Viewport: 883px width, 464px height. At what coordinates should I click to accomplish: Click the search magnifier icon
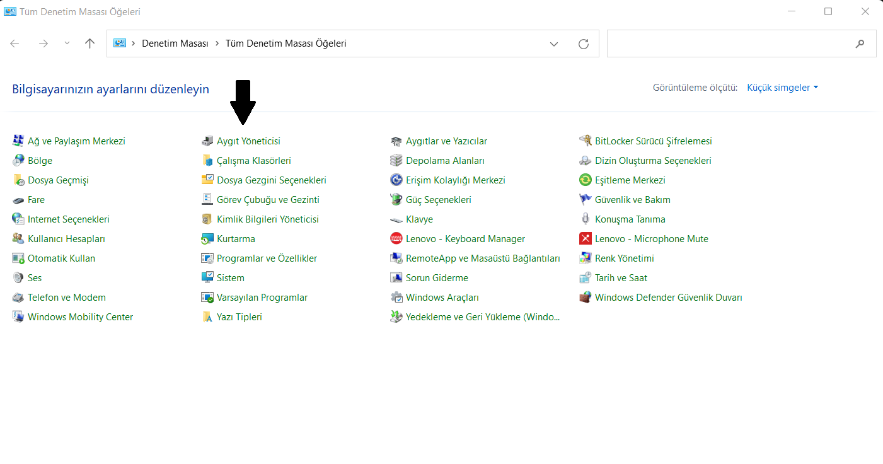[x=860, y=44]
